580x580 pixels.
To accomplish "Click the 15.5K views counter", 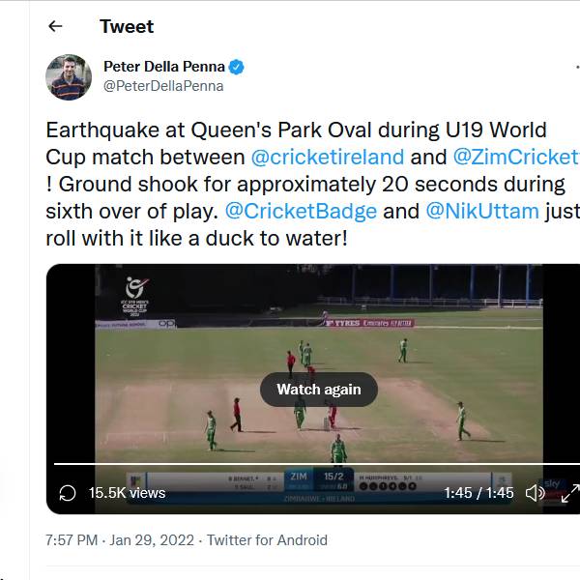I will [127, 493].
